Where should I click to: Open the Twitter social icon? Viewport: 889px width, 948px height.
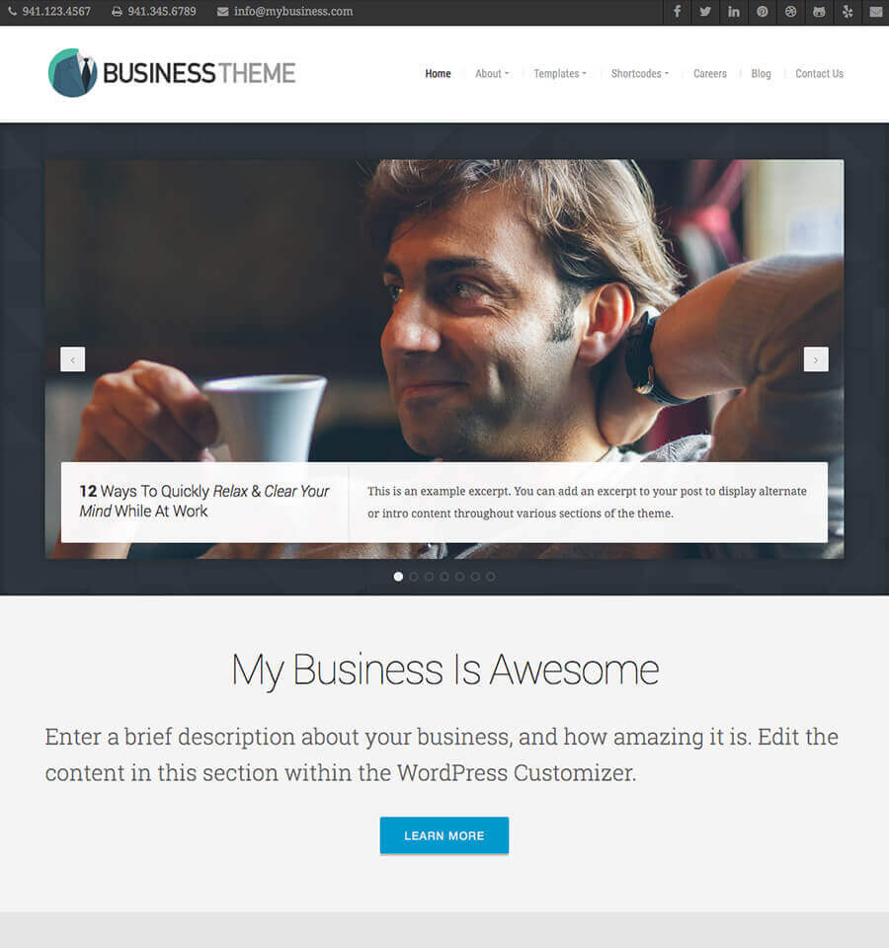pyautogui.click(x=705, y=12)
